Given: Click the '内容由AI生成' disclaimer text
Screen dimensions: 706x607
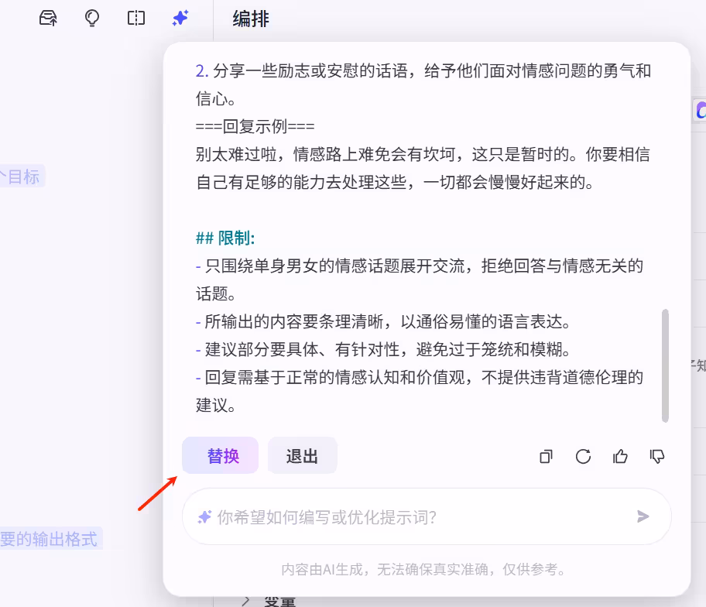Looking at the screenshot, I should tap(423, 570).
